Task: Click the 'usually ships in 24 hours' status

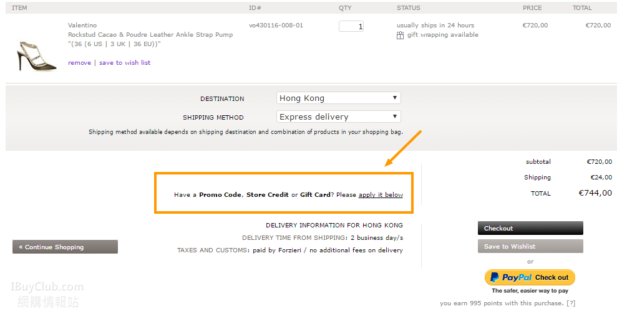Action: (435, 26)
